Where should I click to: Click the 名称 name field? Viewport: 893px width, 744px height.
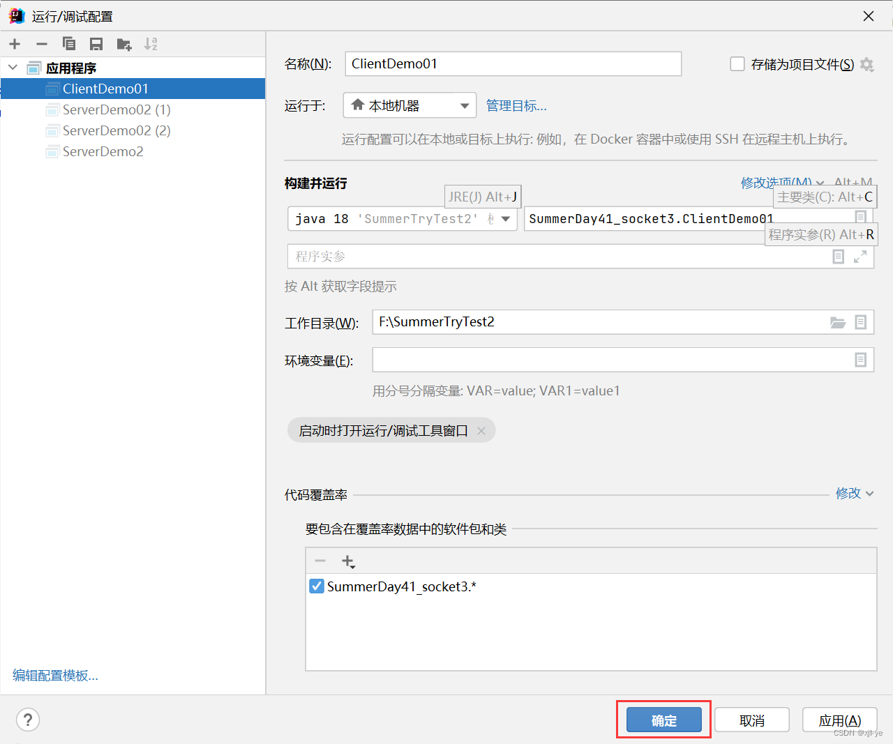tap(513, 63)
